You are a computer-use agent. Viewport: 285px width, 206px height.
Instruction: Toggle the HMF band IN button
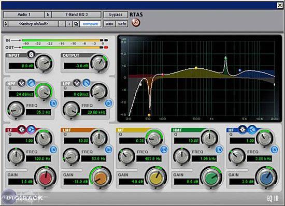click(x=219, y=150)
